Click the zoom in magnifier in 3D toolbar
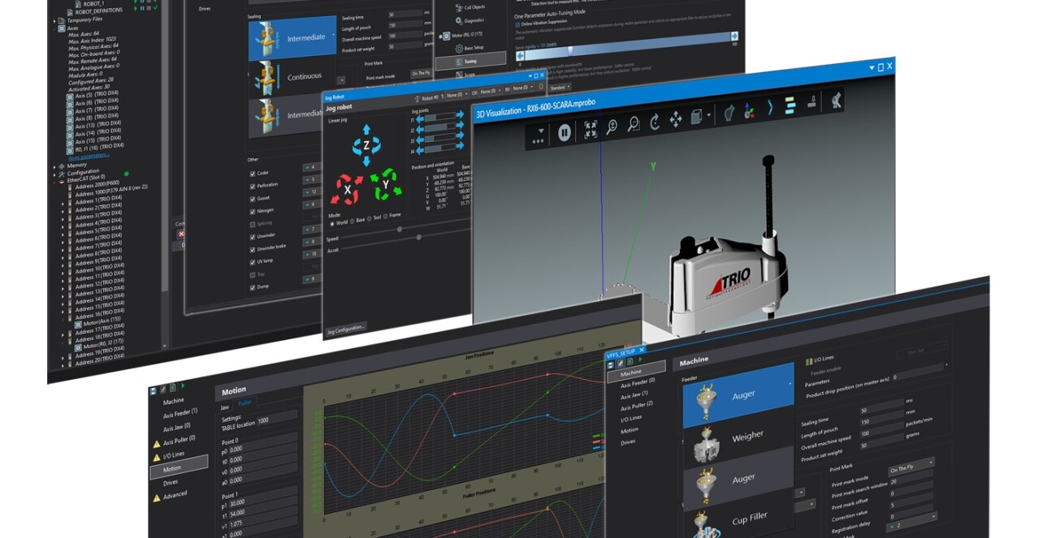 coord(612,127)
